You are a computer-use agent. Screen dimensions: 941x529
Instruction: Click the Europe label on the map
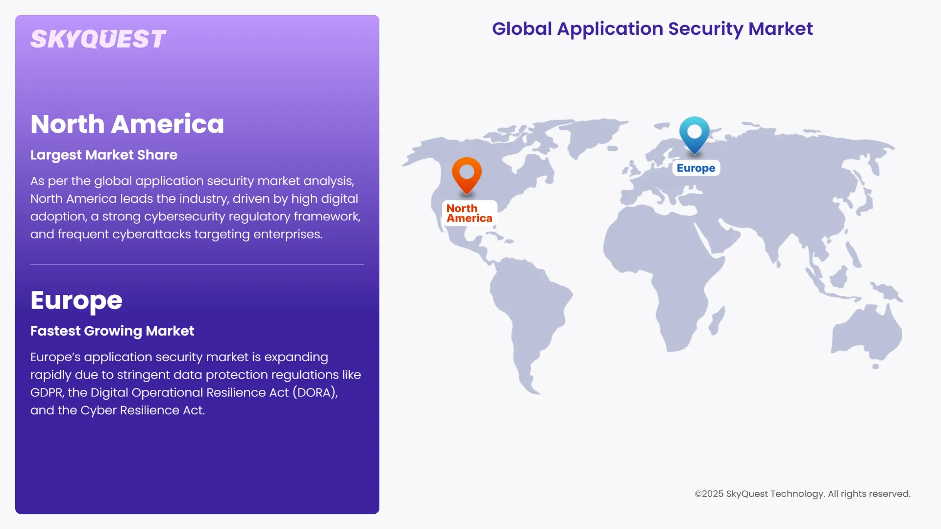click(x=695, y=168)
